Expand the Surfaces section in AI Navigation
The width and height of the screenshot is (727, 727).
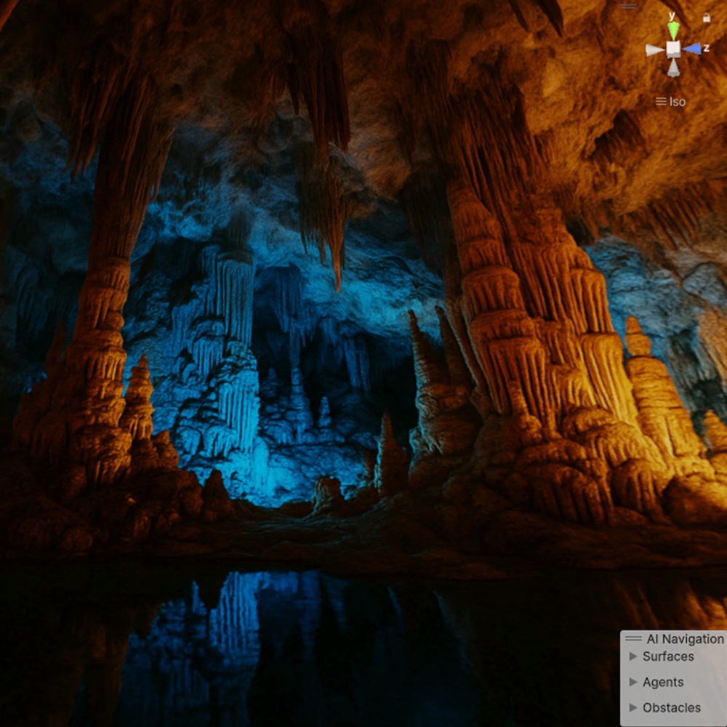tap(632, 656)
